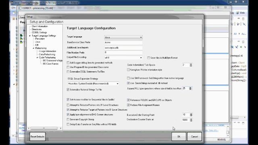258x145 pixels.
Task: Uncheck Externalize National Strings To File
Action: (68, 89)
